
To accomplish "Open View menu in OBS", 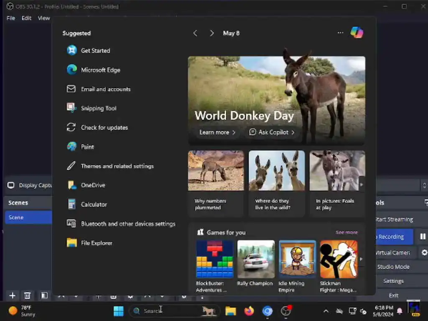I will (43, 18).
